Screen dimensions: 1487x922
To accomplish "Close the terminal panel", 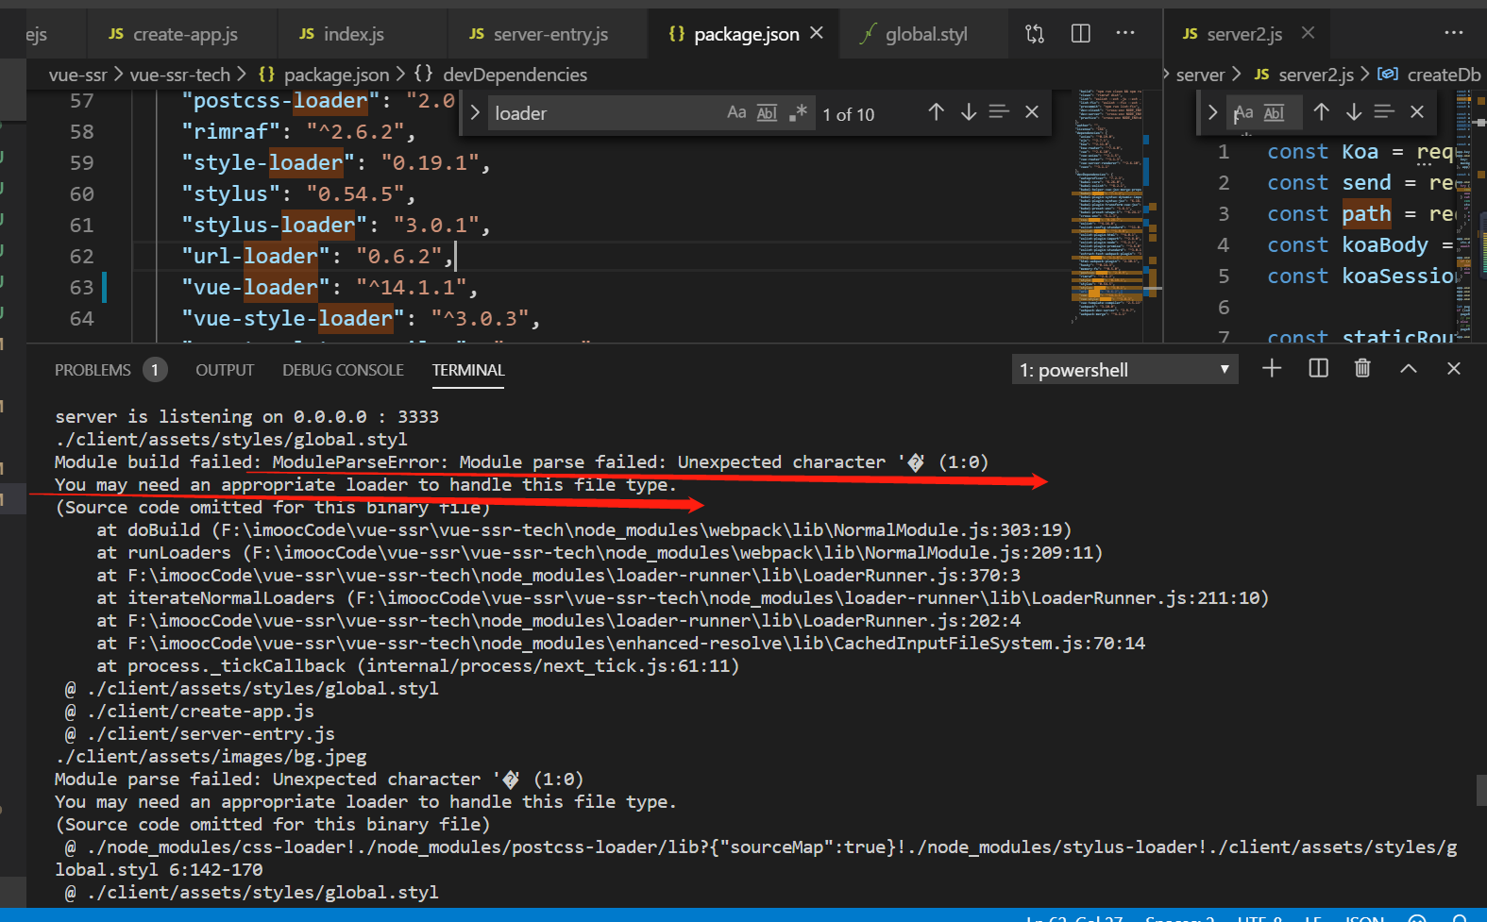I will pos(1454,368).
